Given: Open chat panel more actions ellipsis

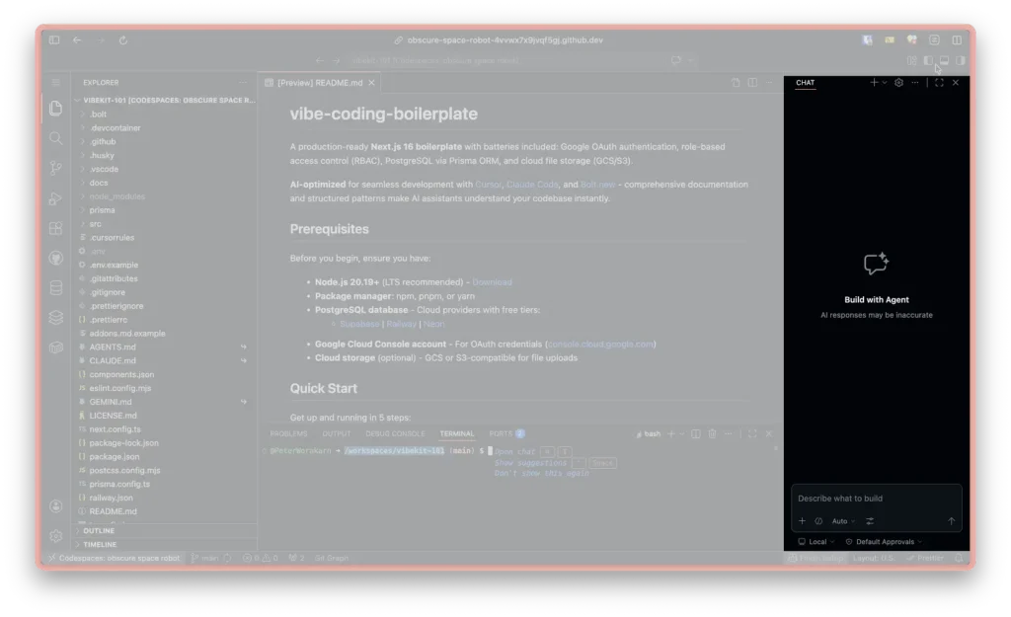Looking at the screenshot, I should [915, 83].
